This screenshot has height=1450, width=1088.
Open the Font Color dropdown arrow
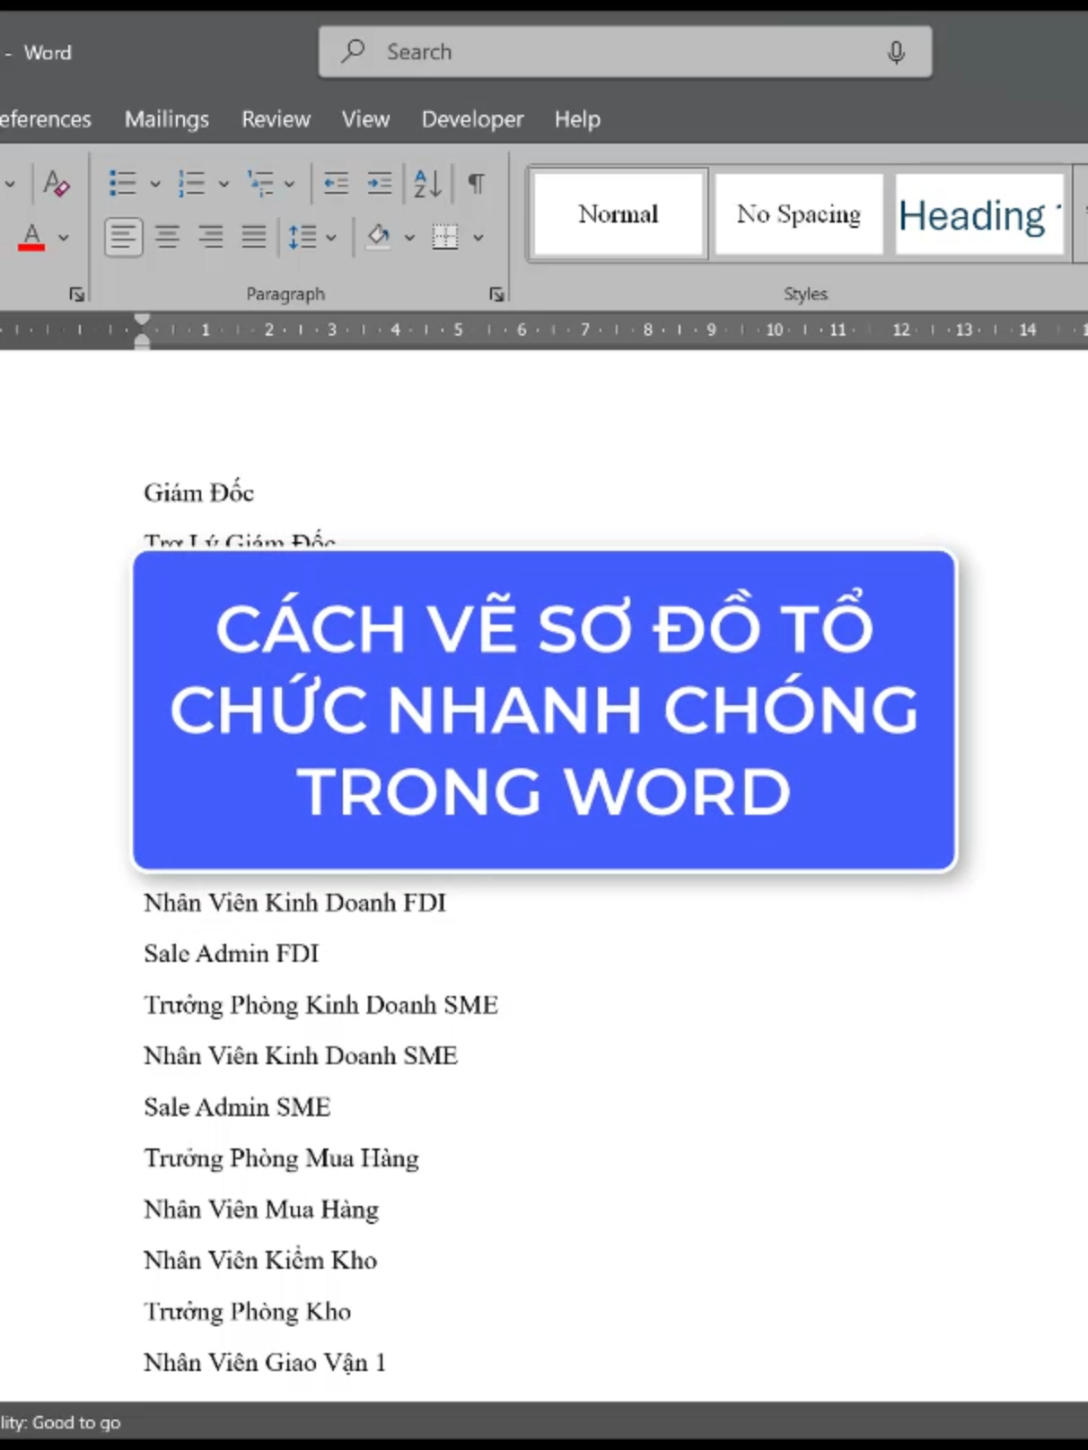click(x=64, y=238)
